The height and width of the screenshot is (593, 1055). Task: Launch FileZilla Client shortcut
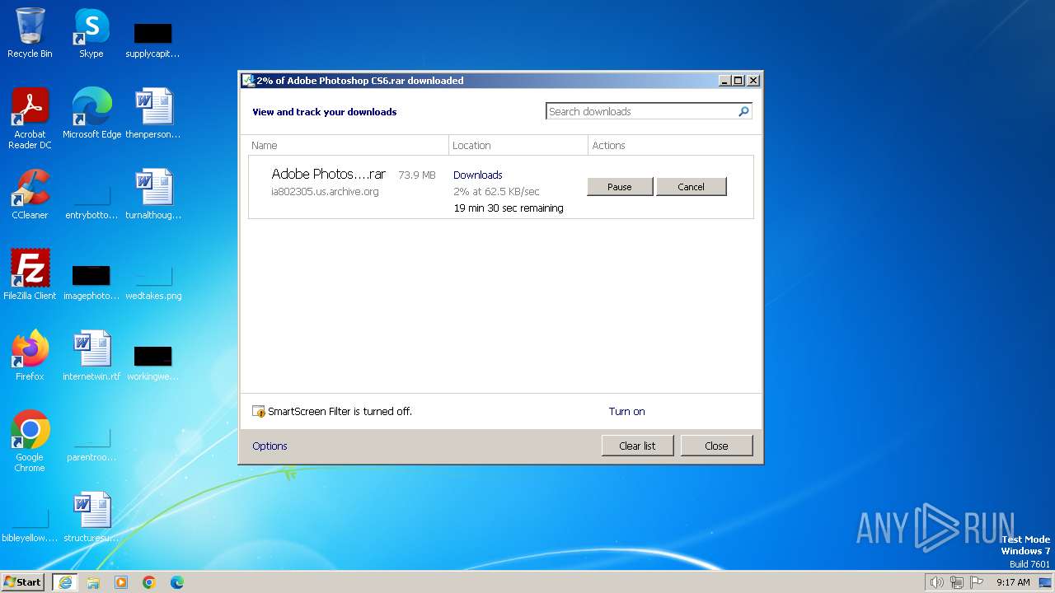coord(30,275)
